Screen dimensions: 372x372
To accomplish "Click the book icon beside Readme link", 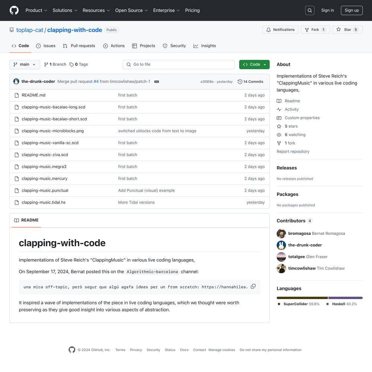I will pyautogui.click(x=279, y=101).
